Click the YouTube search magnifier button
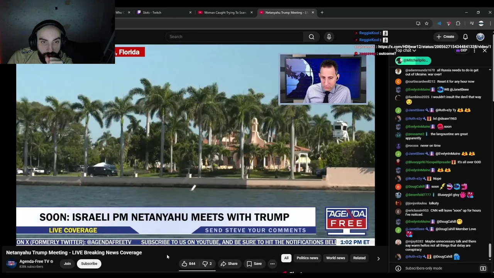 [x=311, y=37]
